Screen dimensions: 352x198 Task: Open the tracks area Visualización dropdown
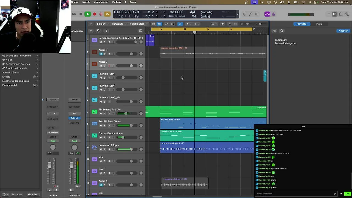tap(139, 24)
